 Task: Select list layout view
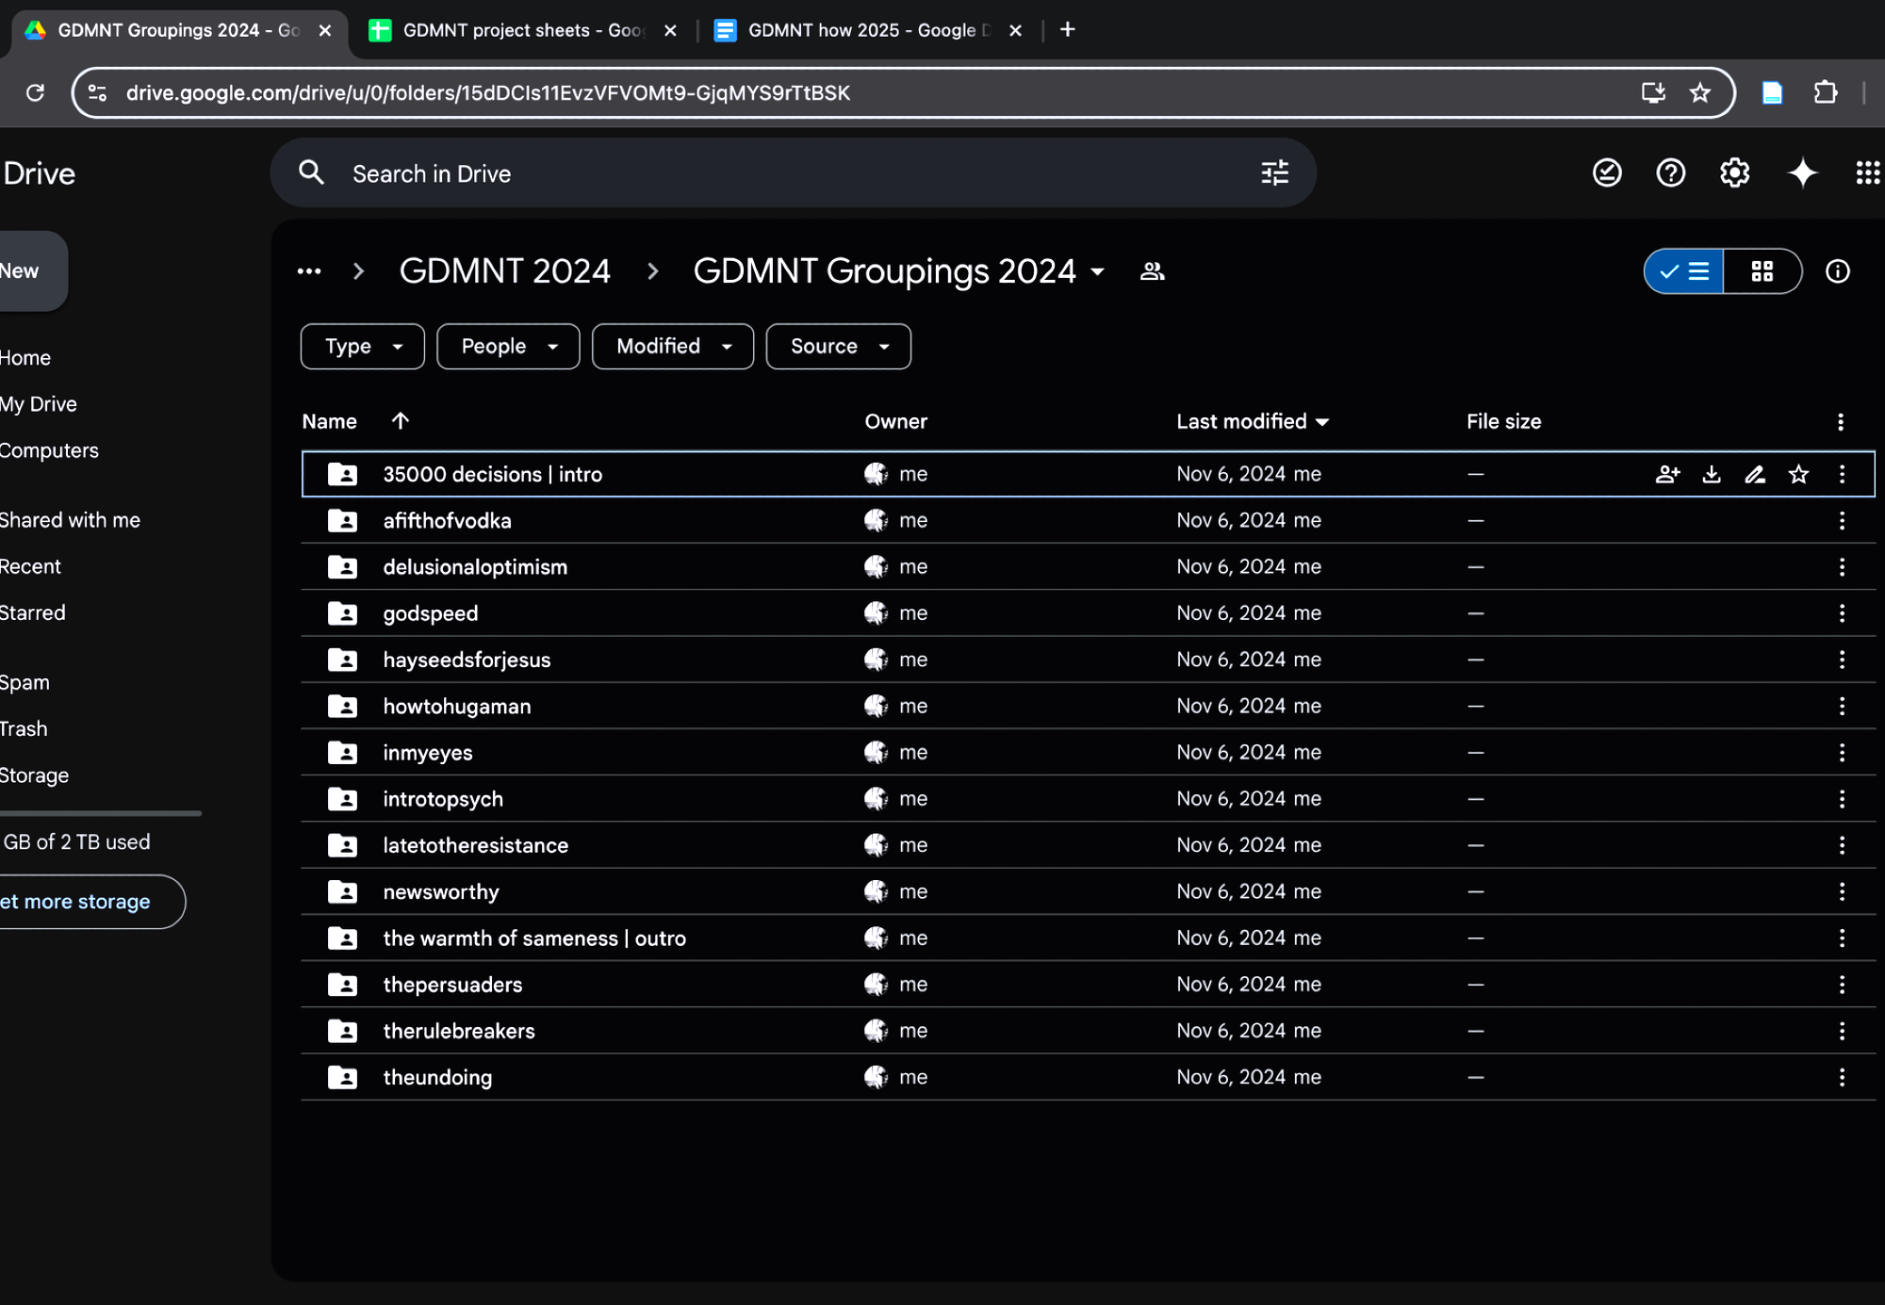pos(1685,271)
